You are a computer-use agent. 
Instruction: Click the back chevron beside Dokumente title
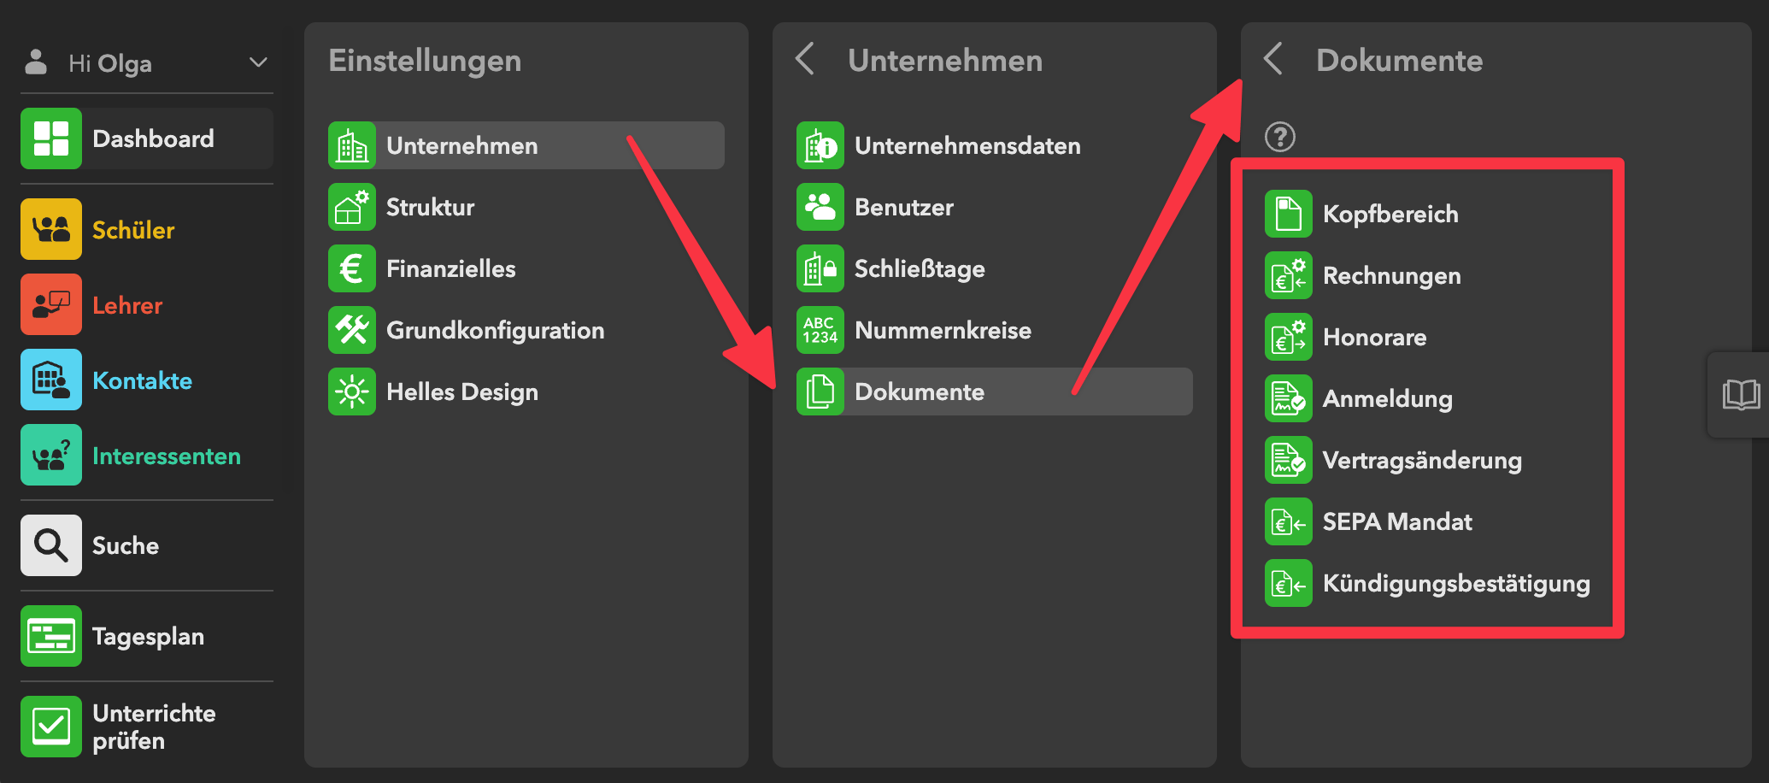[1272, 60]
